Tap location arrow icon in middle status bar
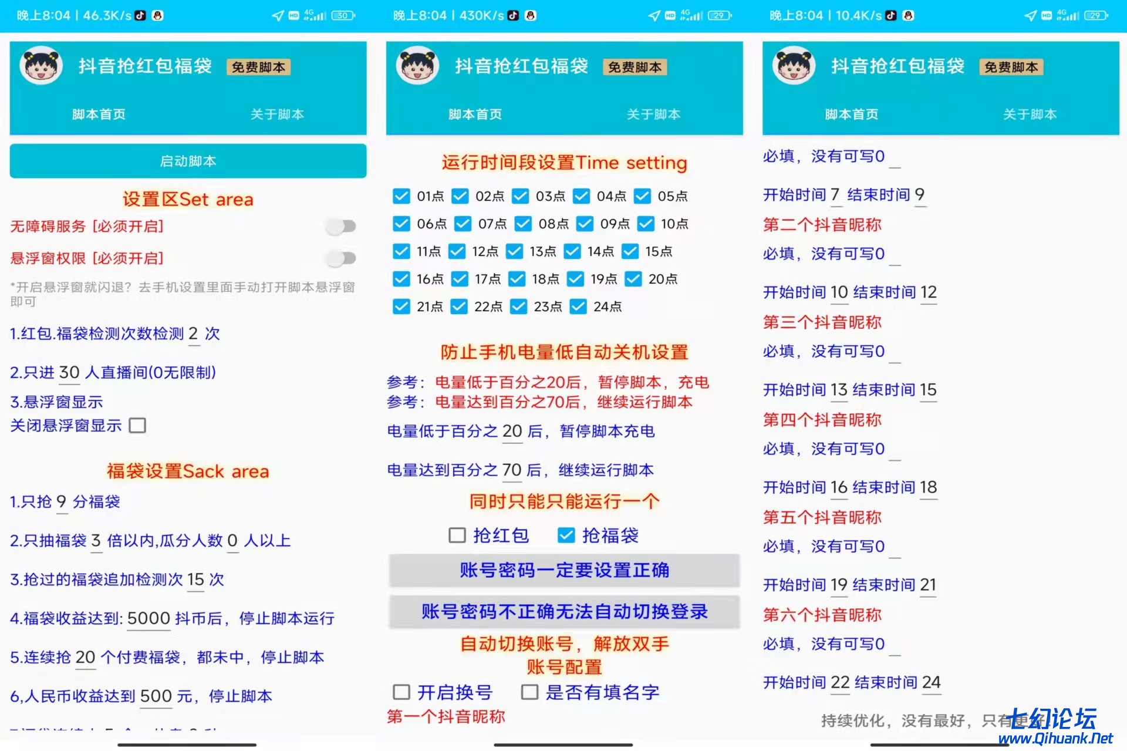Image resolution: width=1127 pixels, height=751 pixels. (654, 15)
